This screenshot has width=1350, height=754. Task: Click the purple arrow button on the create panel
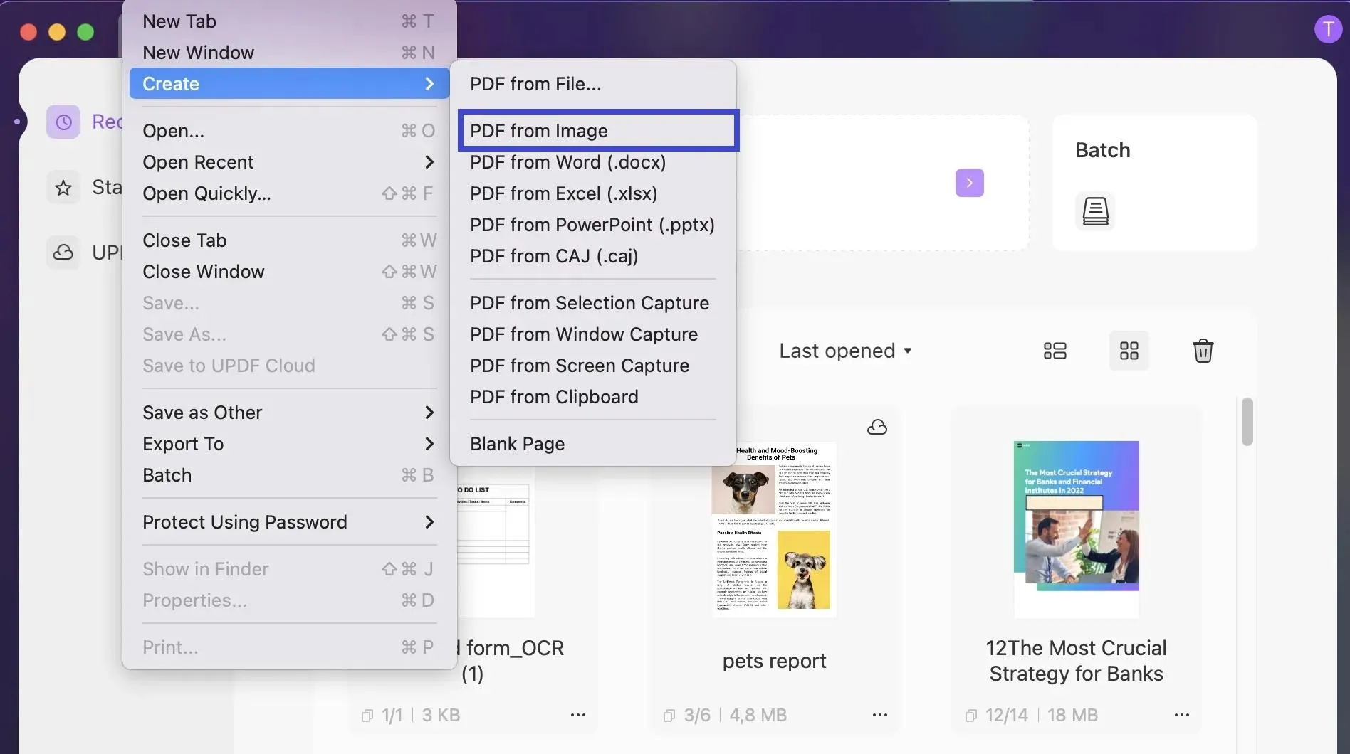(969, 182)
